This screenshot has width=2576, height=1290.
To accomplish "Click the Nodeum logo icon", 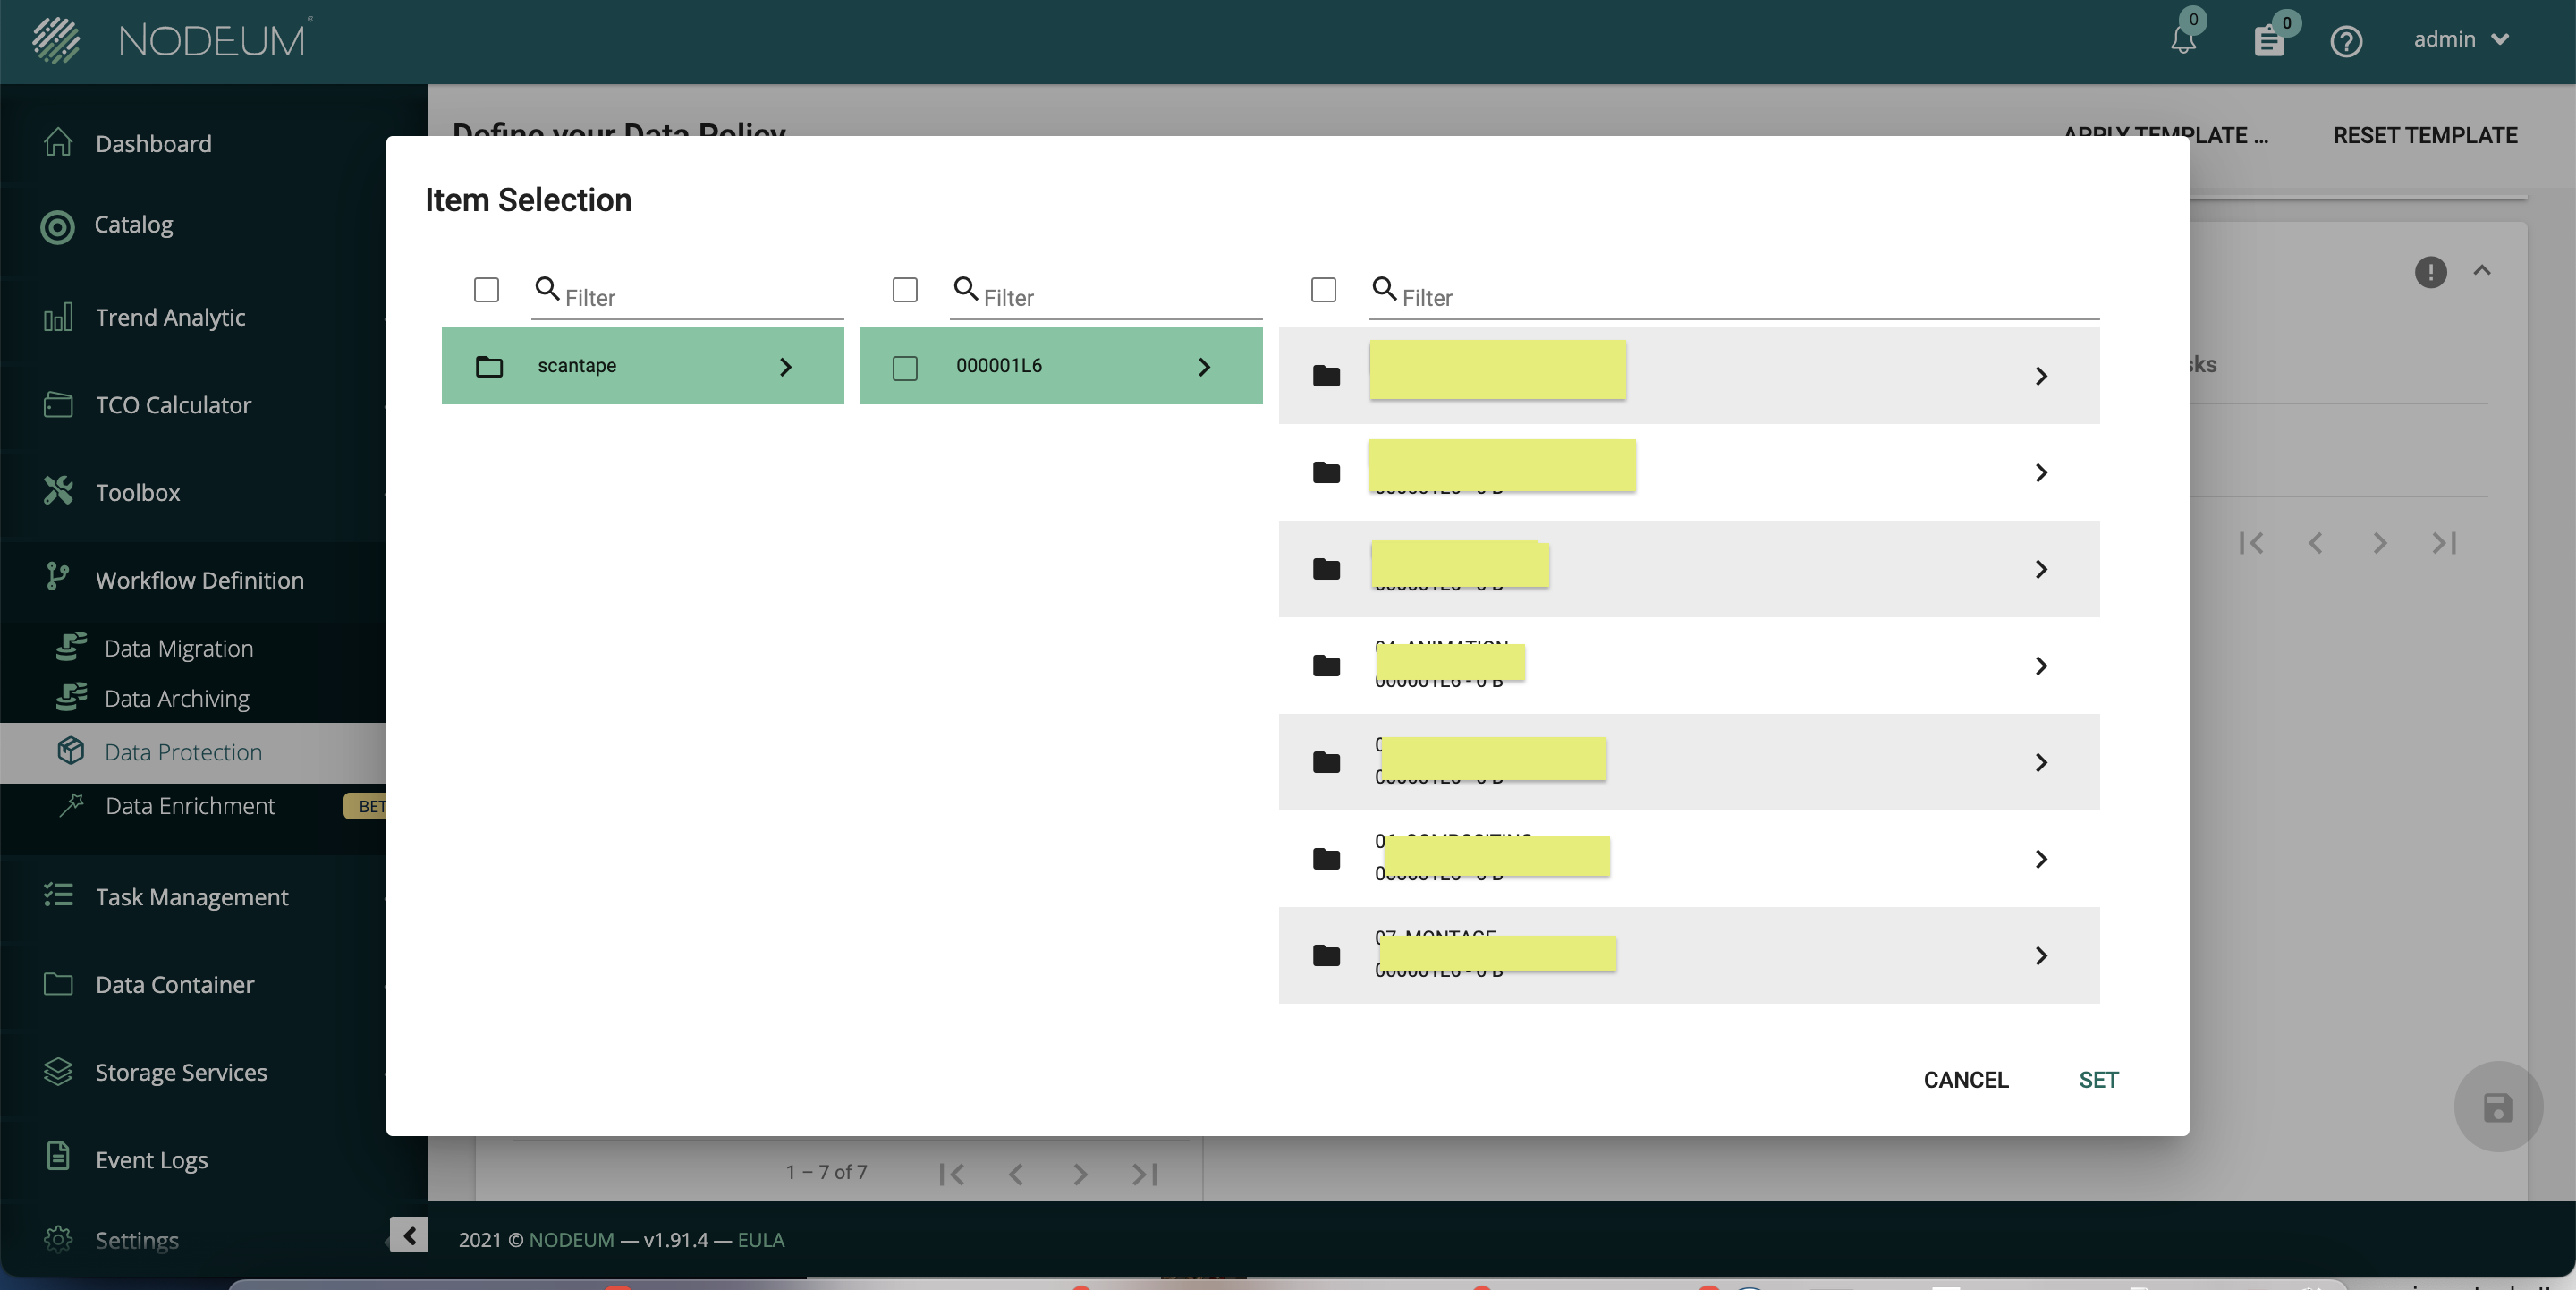I will pos(56,40).
